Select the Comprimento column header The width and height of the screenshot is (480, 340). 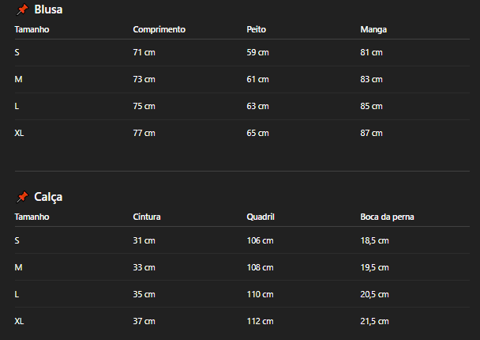click(159, 29)
